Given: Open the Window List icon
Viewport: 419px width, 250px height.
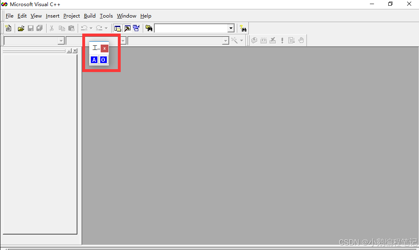Looking at the screenshot, I should (136, 28).
